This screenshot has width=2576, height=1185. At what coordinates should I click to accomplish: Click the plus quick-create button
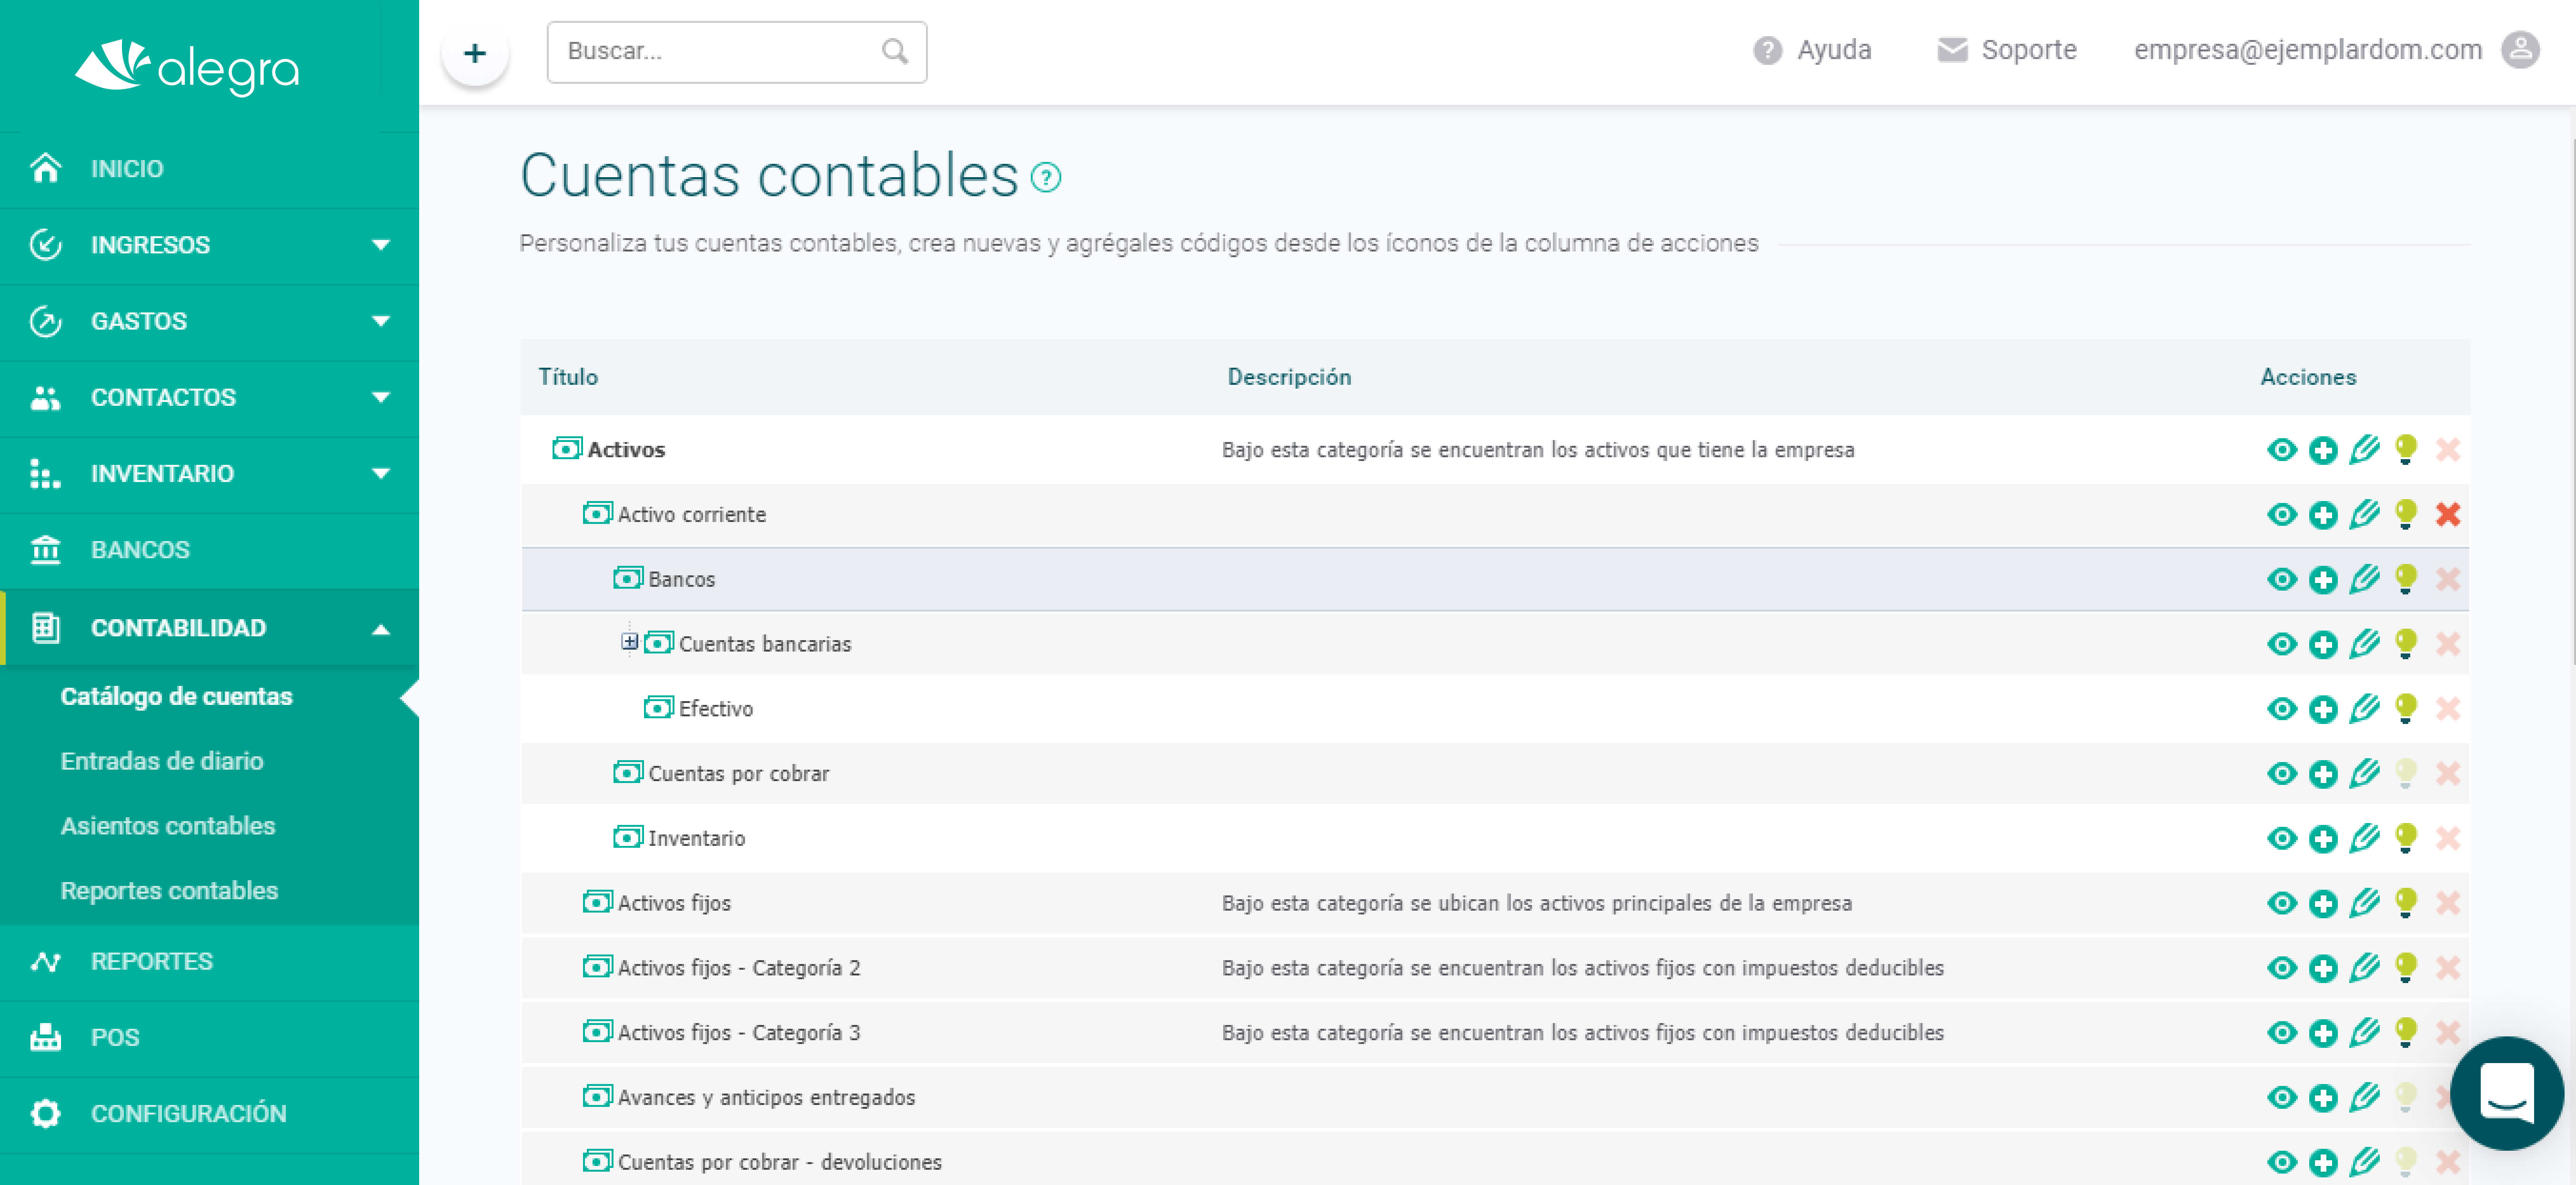pyautogui.click(x=475, y=53)
